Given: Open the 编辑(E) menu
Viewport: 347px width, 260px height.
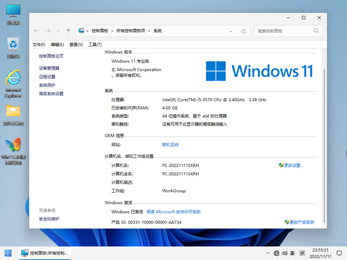Looking at the screenshot, I should pos(57,45).
